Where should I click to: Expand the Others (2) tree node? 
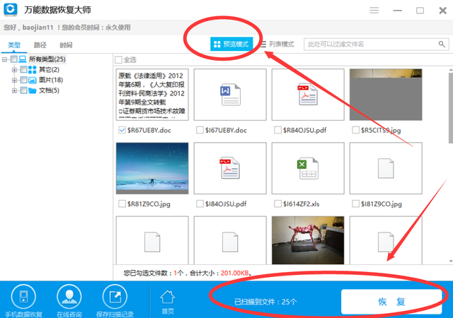[x=14, y=69]
